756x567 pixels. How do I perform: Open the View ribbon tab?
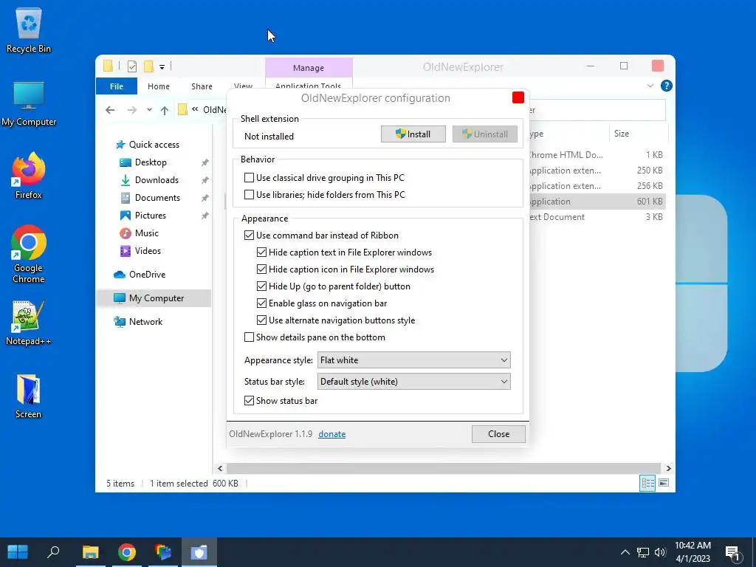click(243, 86)
